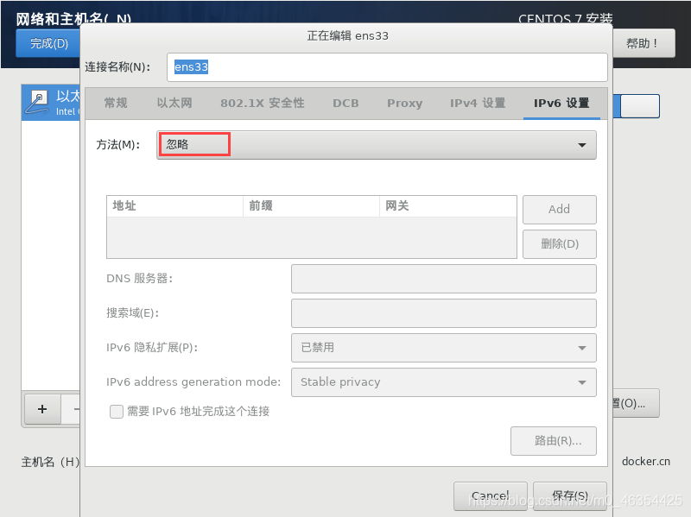Screen dimensions: 691x517
Task: Switch to the DCB tab
Action: click(x=345, y=103)
